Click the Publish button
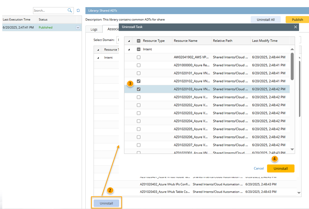Screen dimensions: 309x209 pos(297,20)
